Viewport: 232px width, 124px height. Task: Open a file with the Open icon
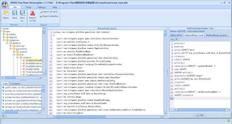click(6, 13)
